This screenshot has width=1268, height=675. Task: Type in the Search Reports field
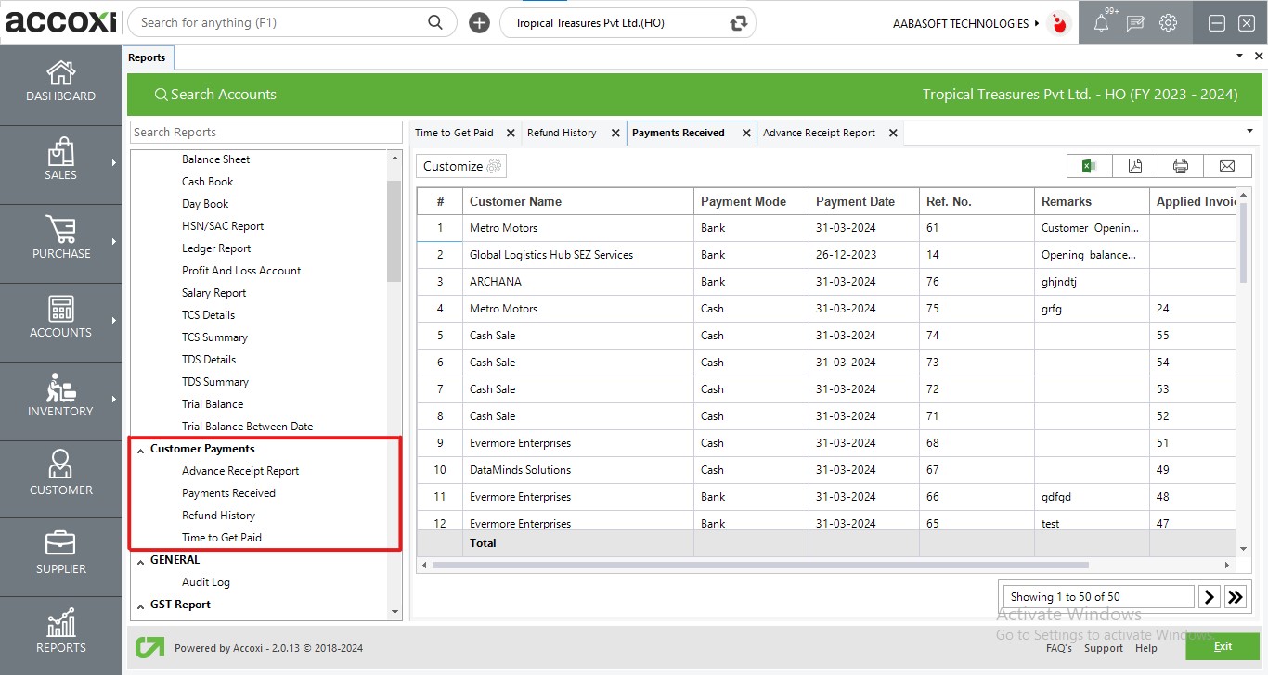coord(265,132)
